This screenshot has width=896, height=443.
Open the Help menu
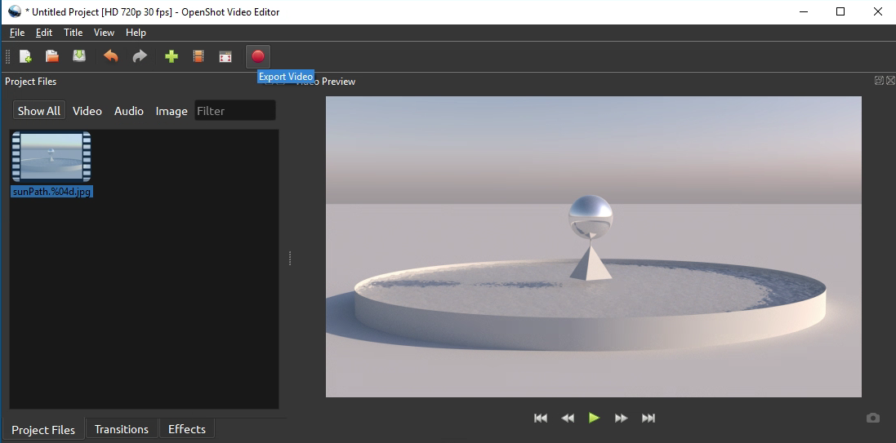[136, 33]
